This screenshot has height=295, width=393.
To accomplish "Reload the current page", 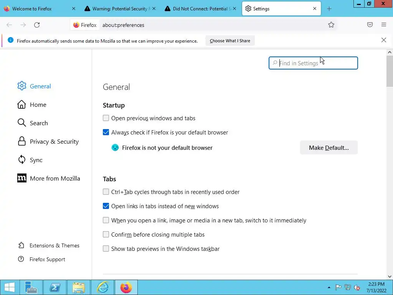I will coord(37,25).
